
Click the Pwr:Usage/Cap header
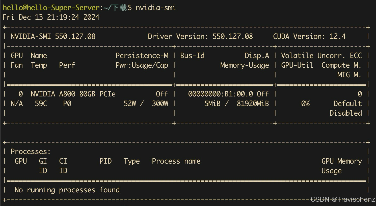pyautogui.click(x=142, y=65)
